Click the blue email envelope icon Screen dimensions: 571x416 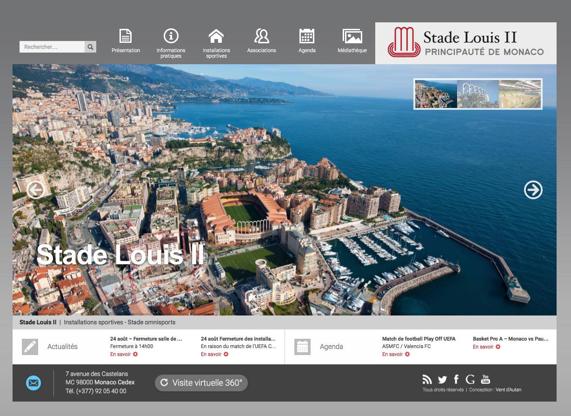[x=33, y=383]
